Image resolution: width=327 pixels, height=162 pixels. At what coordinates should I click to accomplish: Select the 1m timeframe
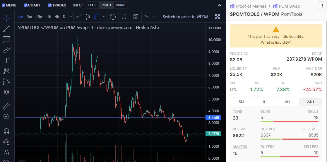pos(20,17)
